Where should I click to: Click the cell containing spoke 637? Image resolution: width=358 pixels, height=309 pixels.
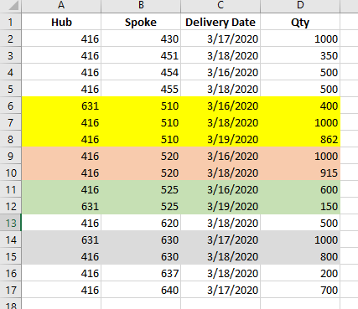[141, 273]
